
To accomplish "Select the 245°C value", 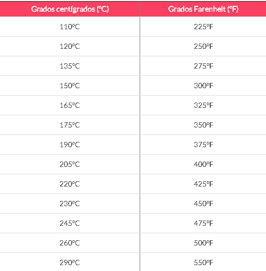I will (x=70, y=223).
